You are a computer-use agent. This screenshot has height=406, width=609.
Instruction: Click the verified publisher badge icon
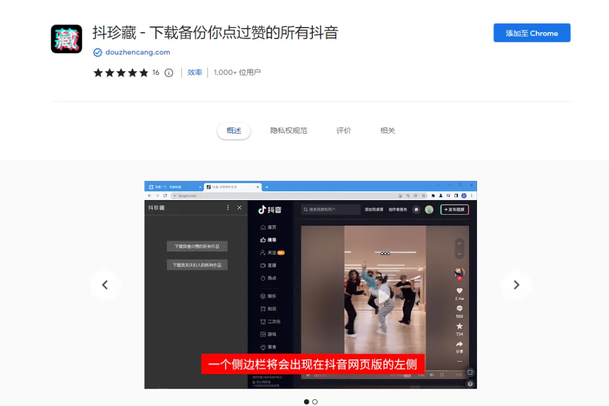point(98,52)
